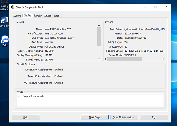
Task: Switch to the Input tab
Action: [x=56, y=16]
